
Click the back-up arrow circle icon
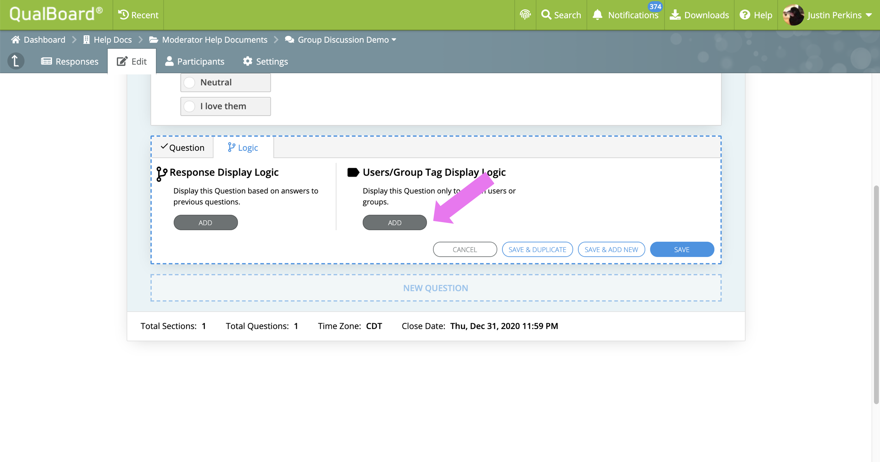point(16,61)
